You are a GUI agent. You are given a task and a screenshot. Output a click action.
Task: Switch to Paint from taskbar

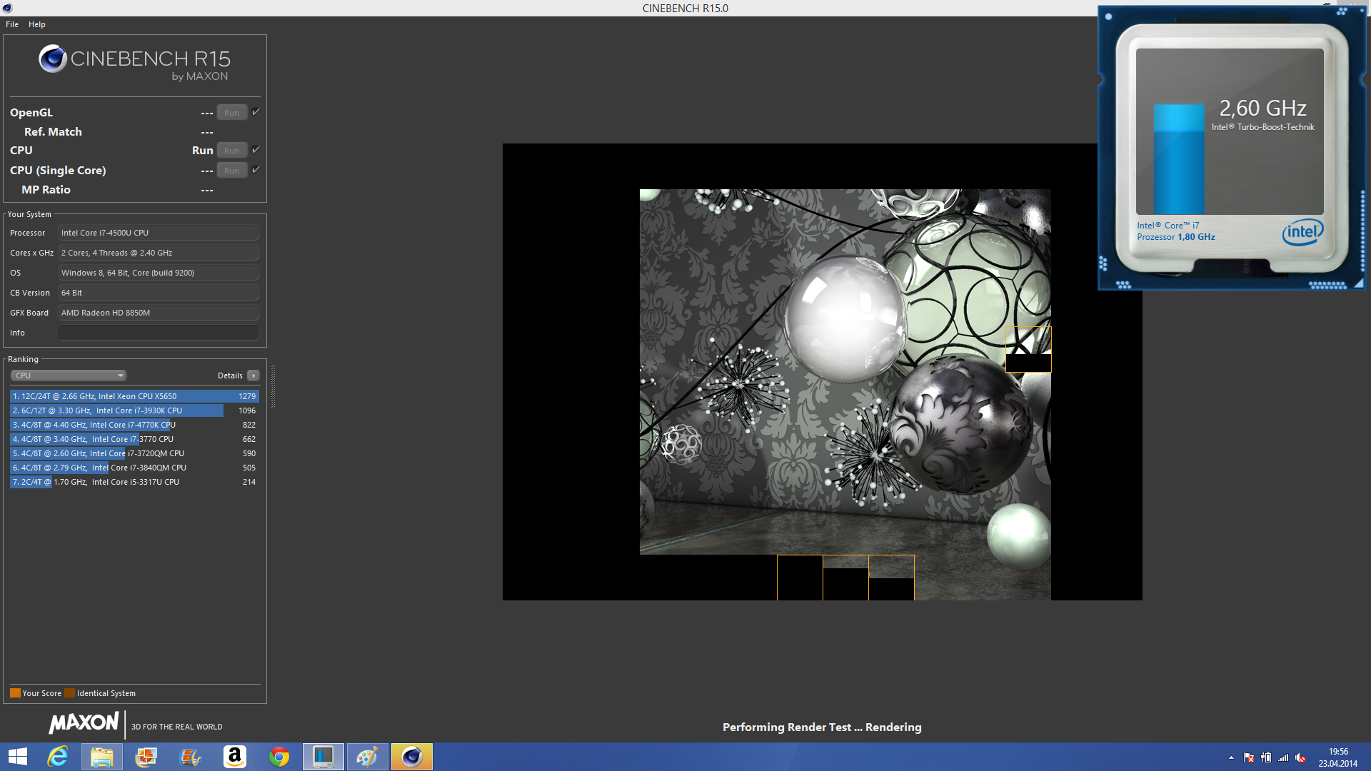tap(368, 757)
